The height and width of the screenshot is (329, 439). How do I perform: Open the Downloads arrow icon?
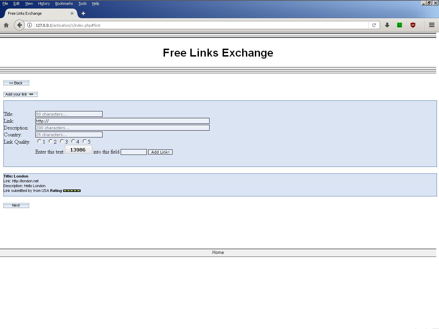[x=387, y=25]
